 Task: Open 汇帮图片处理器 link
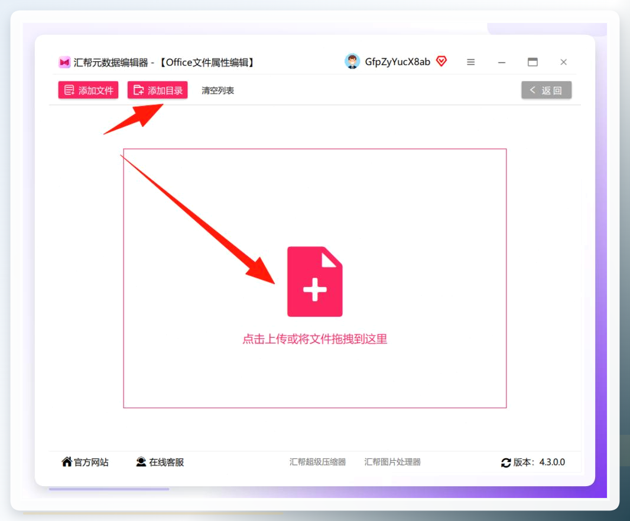click(x=392, y=462)
